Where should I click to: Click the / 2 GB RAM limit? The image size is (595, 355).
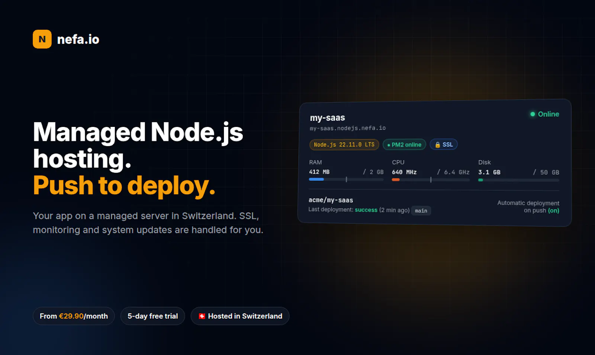point(373,172)
